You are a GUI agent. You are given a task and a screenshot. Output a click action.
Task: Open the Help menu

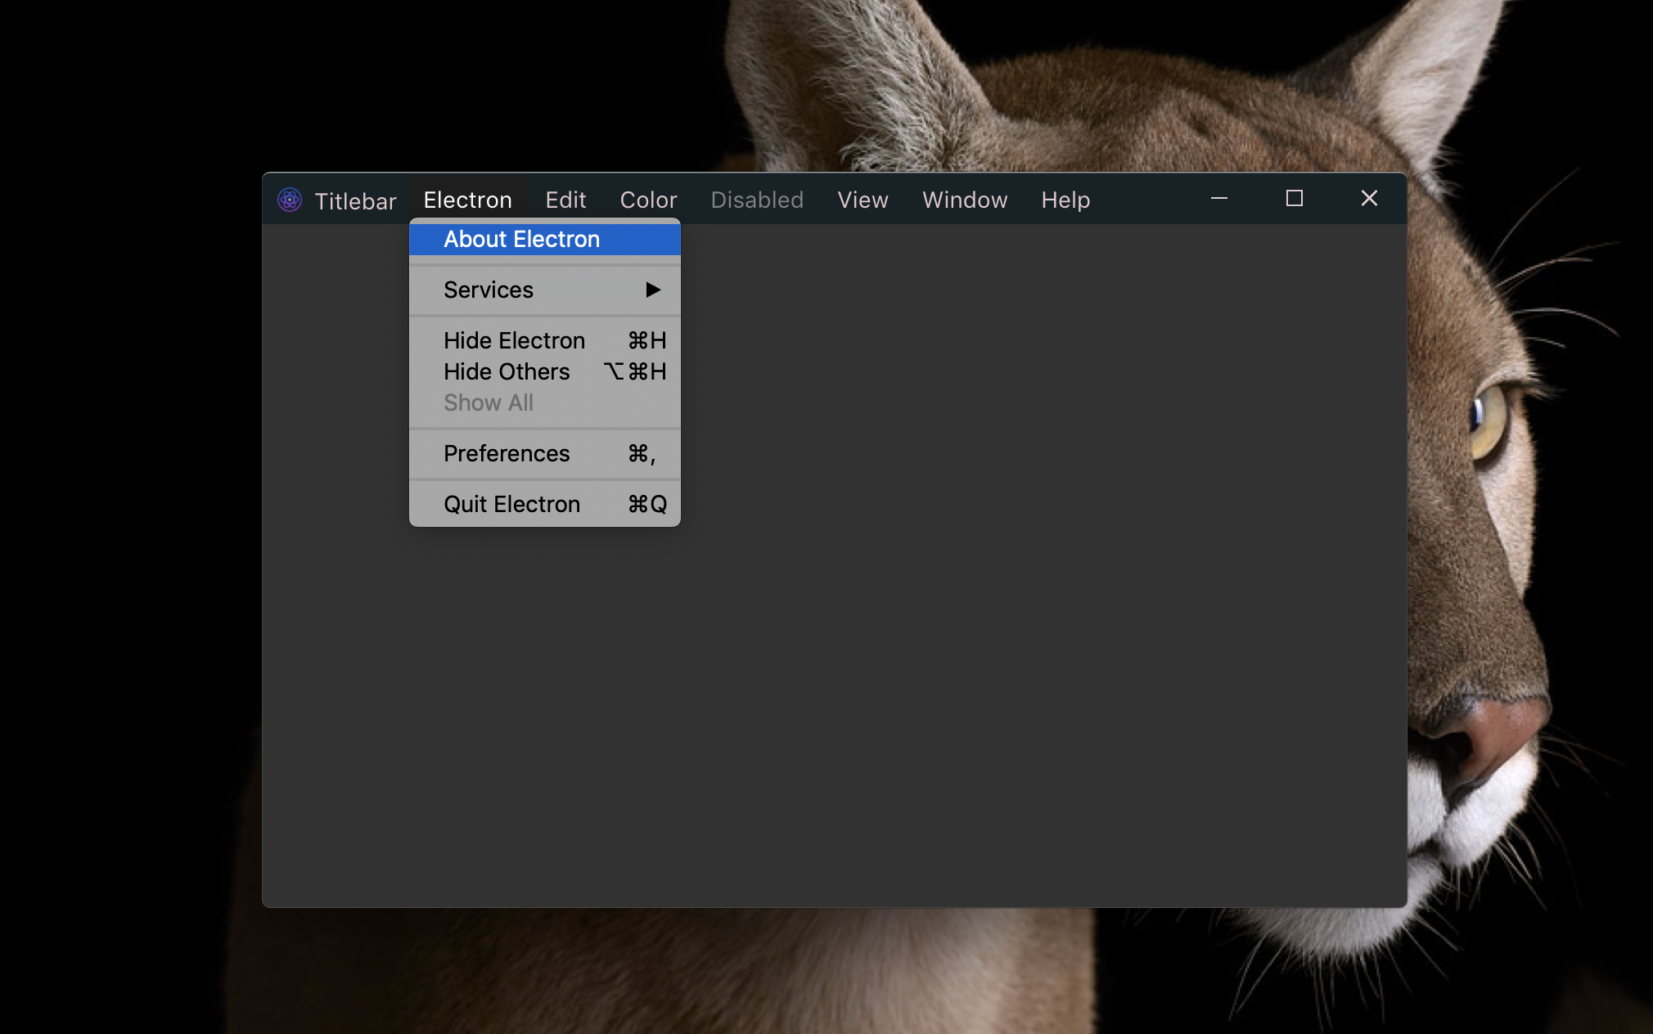click(1065, 200)
